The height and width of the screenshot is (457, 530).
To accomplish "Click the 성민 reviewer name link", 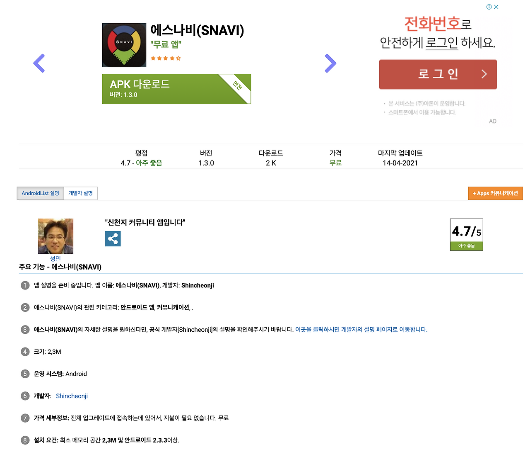I will click(x=55, y=258).
